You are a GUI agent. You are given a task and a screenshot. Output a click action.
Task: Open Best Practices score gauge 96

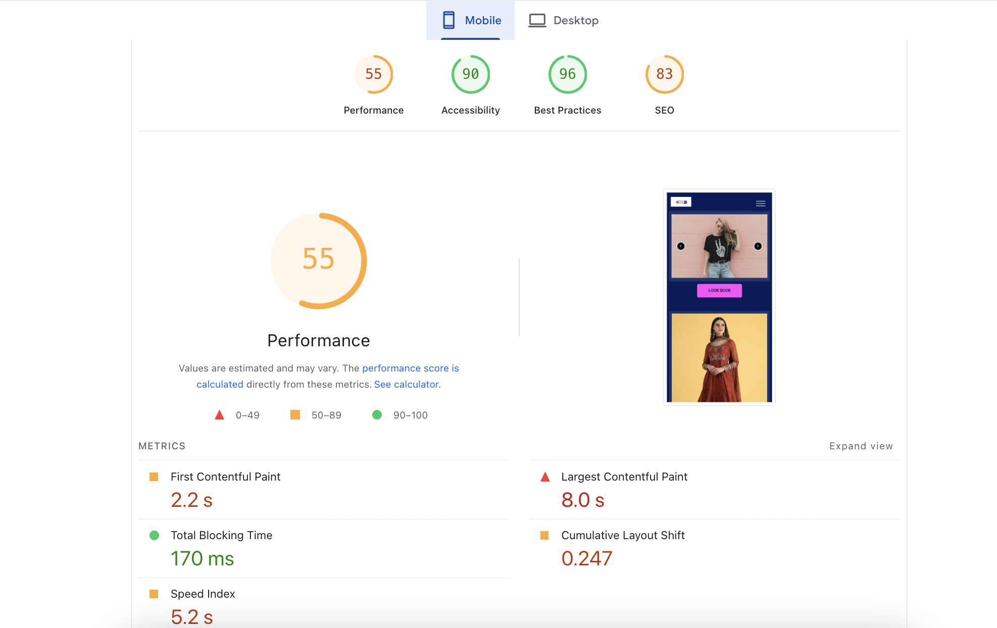pyautogui.click(x=567, y=74)
